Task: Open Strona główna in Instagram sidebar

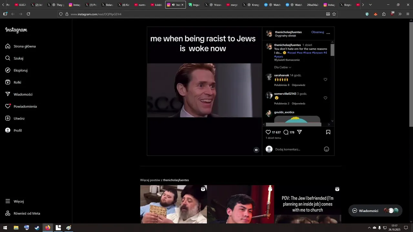Action: (20, 46)
